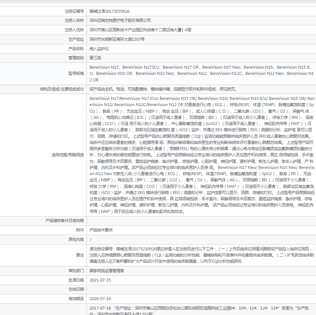316x315 pixels.
Task: Select management class value 第三类
Action: pos(95,58)
